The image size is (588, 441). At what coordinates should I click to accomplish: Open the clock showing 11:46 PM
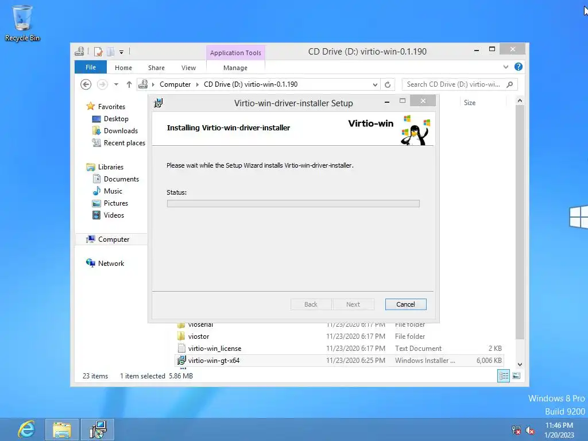[x=559, y=430]
